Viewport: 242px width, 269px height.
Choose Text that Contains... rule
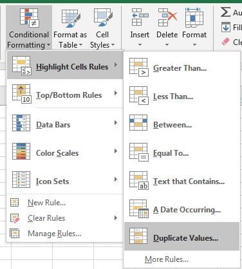pyautogui.click(x=181, y=181)
